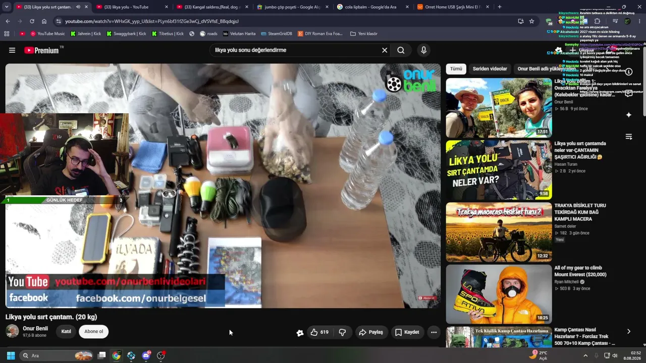
Task: Select the Tümü filter chip
Action: (x=456, y=69)
